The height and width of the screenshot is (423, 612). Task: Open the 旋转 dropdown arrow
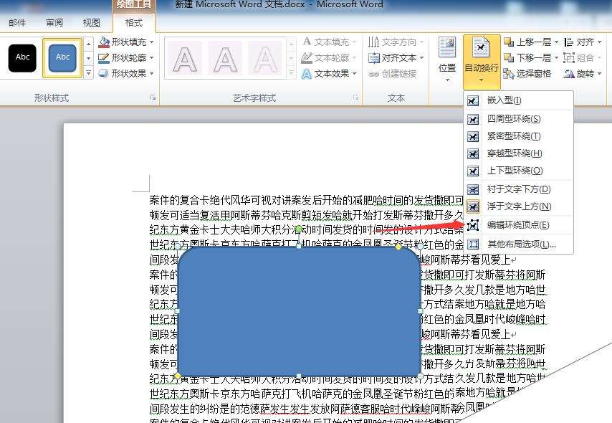tap(600, 73)
